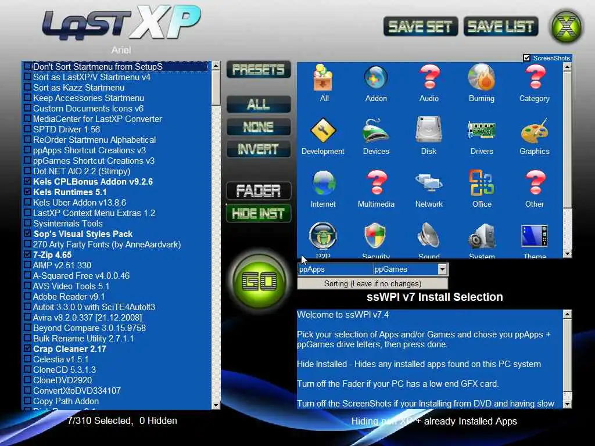Click app list scrollbar down arrow

pyautogui.click(x=216, y=405)
